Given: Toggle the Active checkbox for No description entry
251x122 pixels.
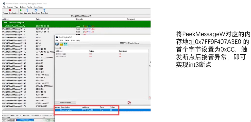Looking at the screenshot, I should tap(57, 110).
